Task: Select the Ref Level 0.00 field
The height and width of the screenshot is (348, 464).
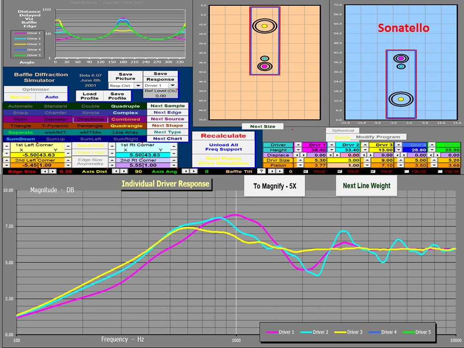Action: point(160,96)
